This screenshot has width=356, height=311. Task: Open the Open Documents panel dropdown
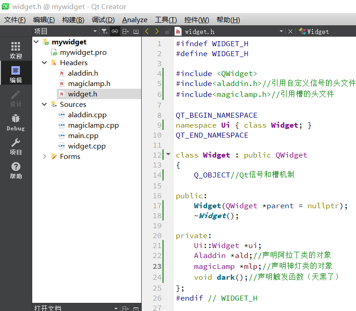116,308
